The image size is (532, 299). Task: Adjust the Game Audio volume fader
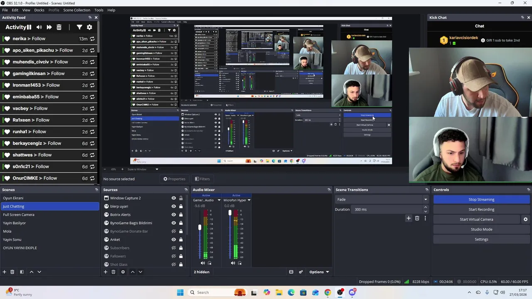coord(200,228)
